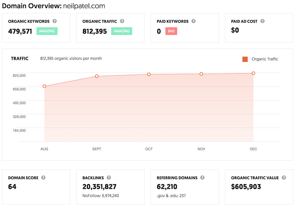Click the help icon beside Organic Traffic
Screen dimensions: 295x206
pyautogui.click(x=122, y=21)
